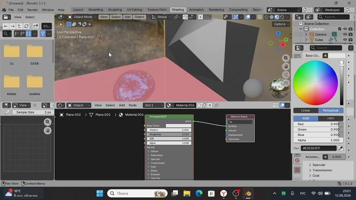Click the eyedropper next to the Hex field

340,148
